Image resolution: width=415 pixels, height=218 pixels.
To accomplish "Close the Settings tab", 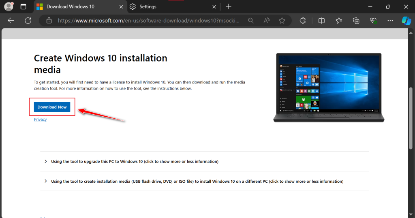I will pos(214,7).
